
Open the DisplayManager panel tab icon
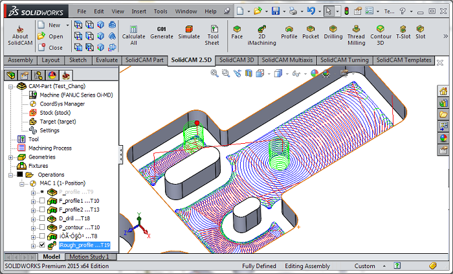[x=52, y=75]
